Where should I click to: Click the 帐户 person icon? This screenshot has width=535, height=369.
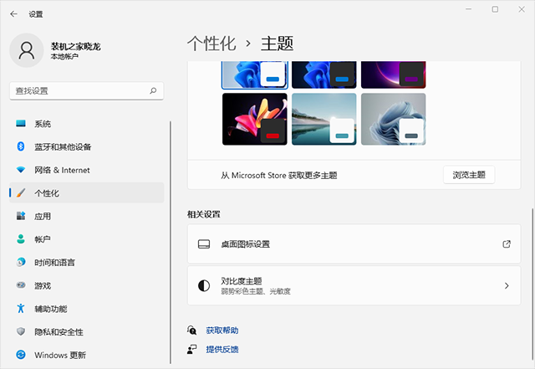(x=21, y=238)
